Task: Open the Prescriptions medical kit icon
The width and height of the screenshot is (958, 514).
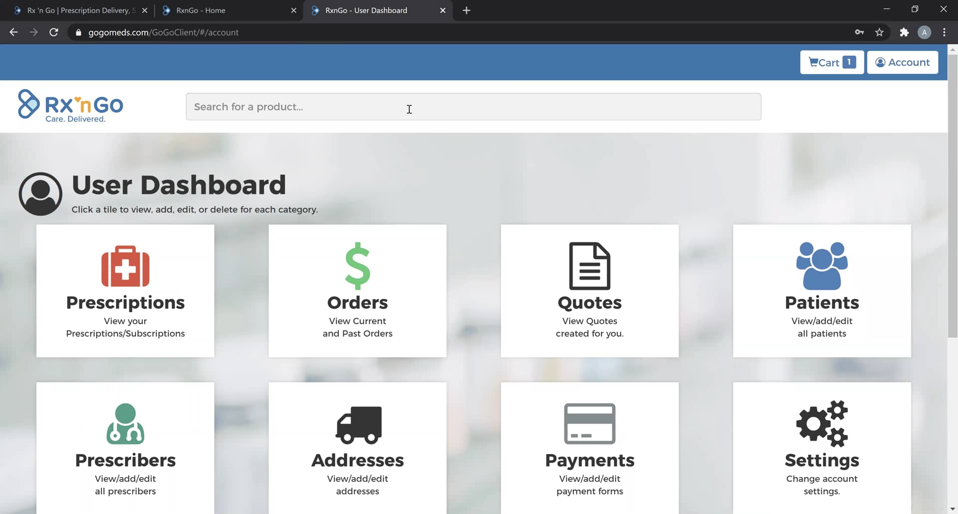Action: 125,266
